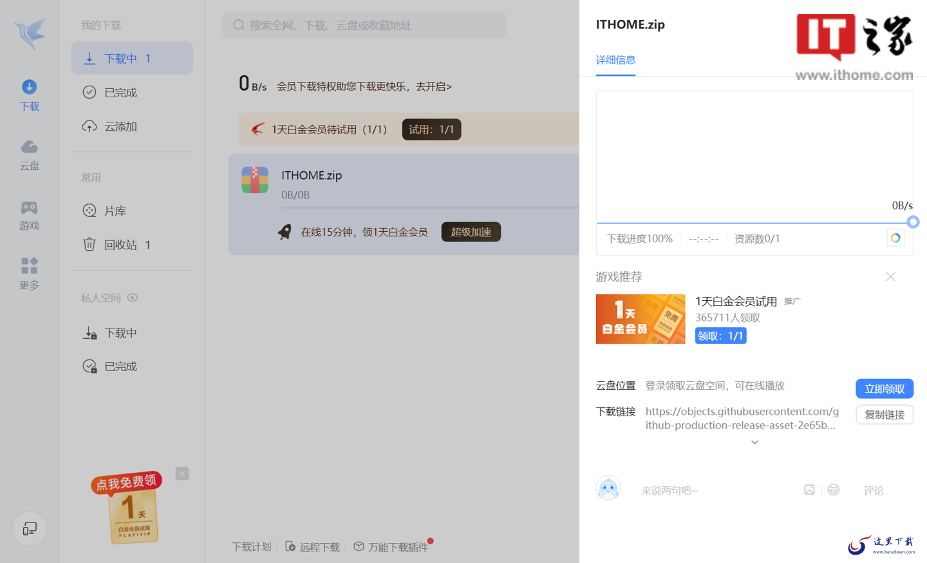Click the ITHOME.zip archive file icon

[255, 180]
